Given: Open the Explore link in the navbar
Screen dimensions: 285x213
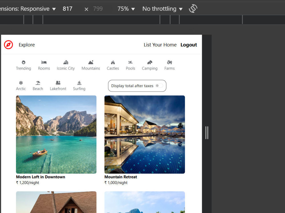Looking at the screenshot, I should [x=27, y=45].
